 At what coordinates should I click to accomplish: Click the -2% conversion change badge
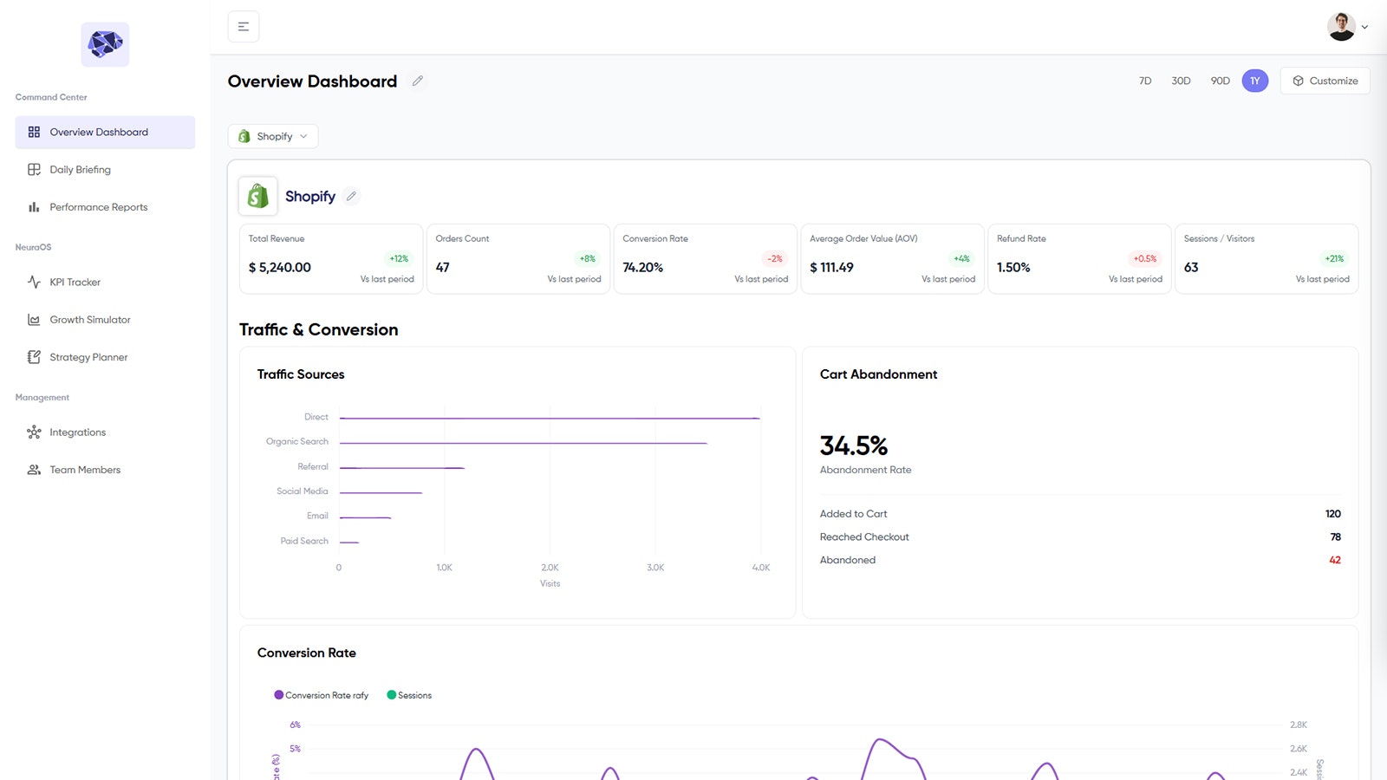click(x=775, y=258)
